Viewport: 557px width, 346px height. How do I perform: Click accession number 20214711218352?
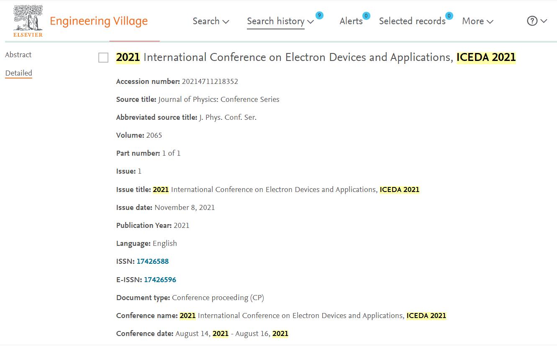tap(210, 81)
